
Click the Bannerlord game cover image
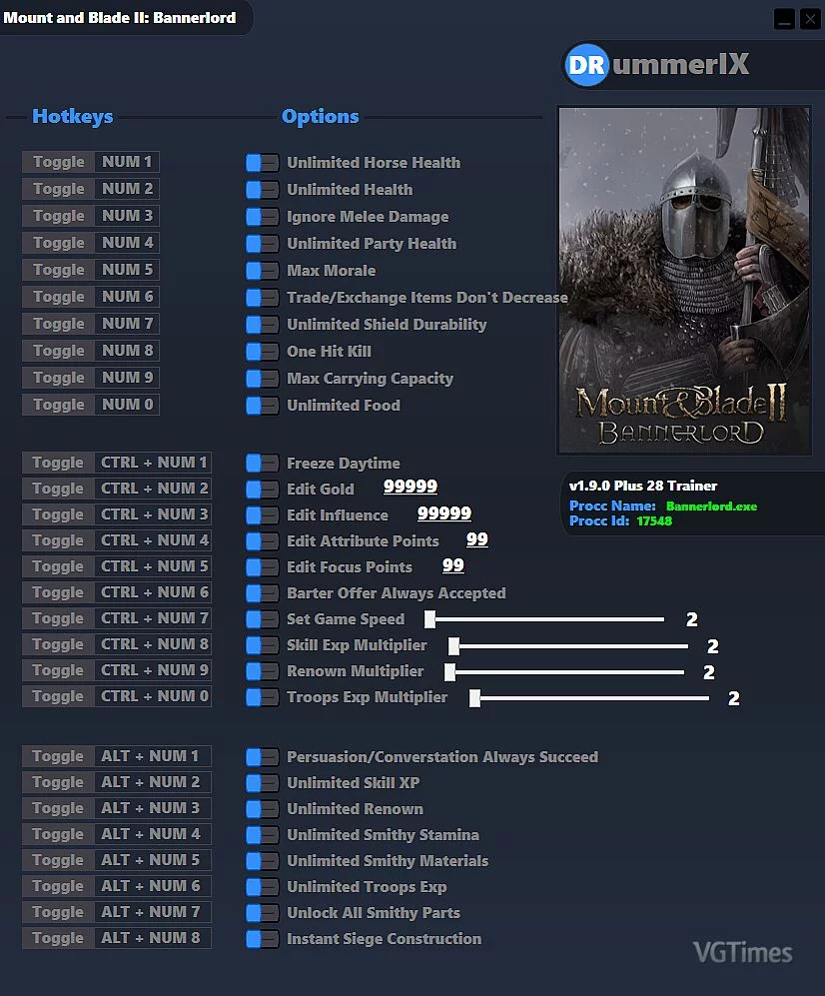[x=684, y=280]
